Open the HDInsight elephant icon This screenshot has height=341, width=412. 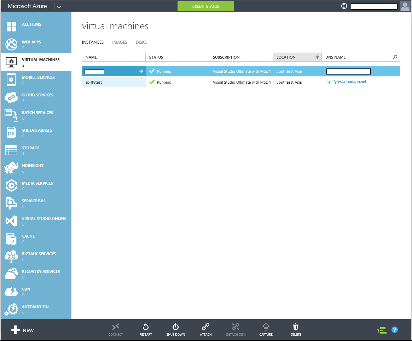click(11, 168)
